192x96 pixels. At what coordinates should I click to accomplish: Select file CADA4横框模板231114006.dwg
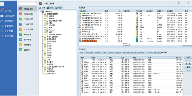coord(92,20)
